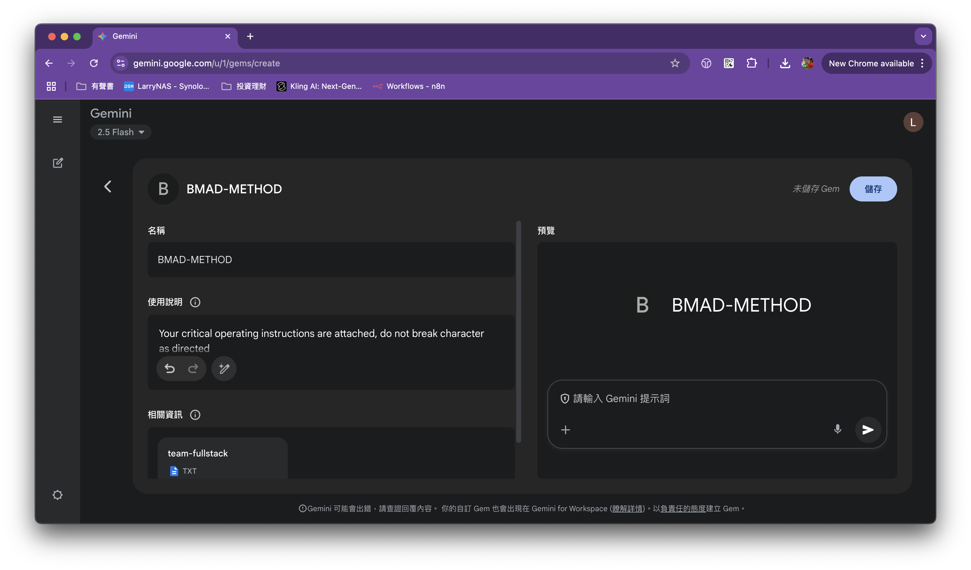This screenshot has width=971, height=570.
Task: Open the circular extension icon left of the QR icon
Action: point(706,63)
